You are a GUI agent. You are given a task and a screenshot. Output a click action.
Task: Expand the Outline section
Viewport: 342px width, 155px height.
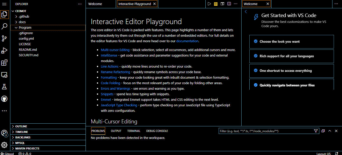(x=48, y=126)
